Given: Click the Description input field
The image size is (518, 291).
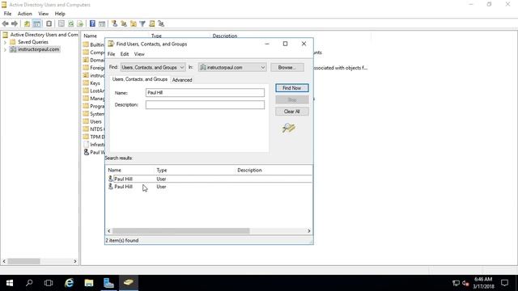Looking at the screenshot, I should (205, 105).
